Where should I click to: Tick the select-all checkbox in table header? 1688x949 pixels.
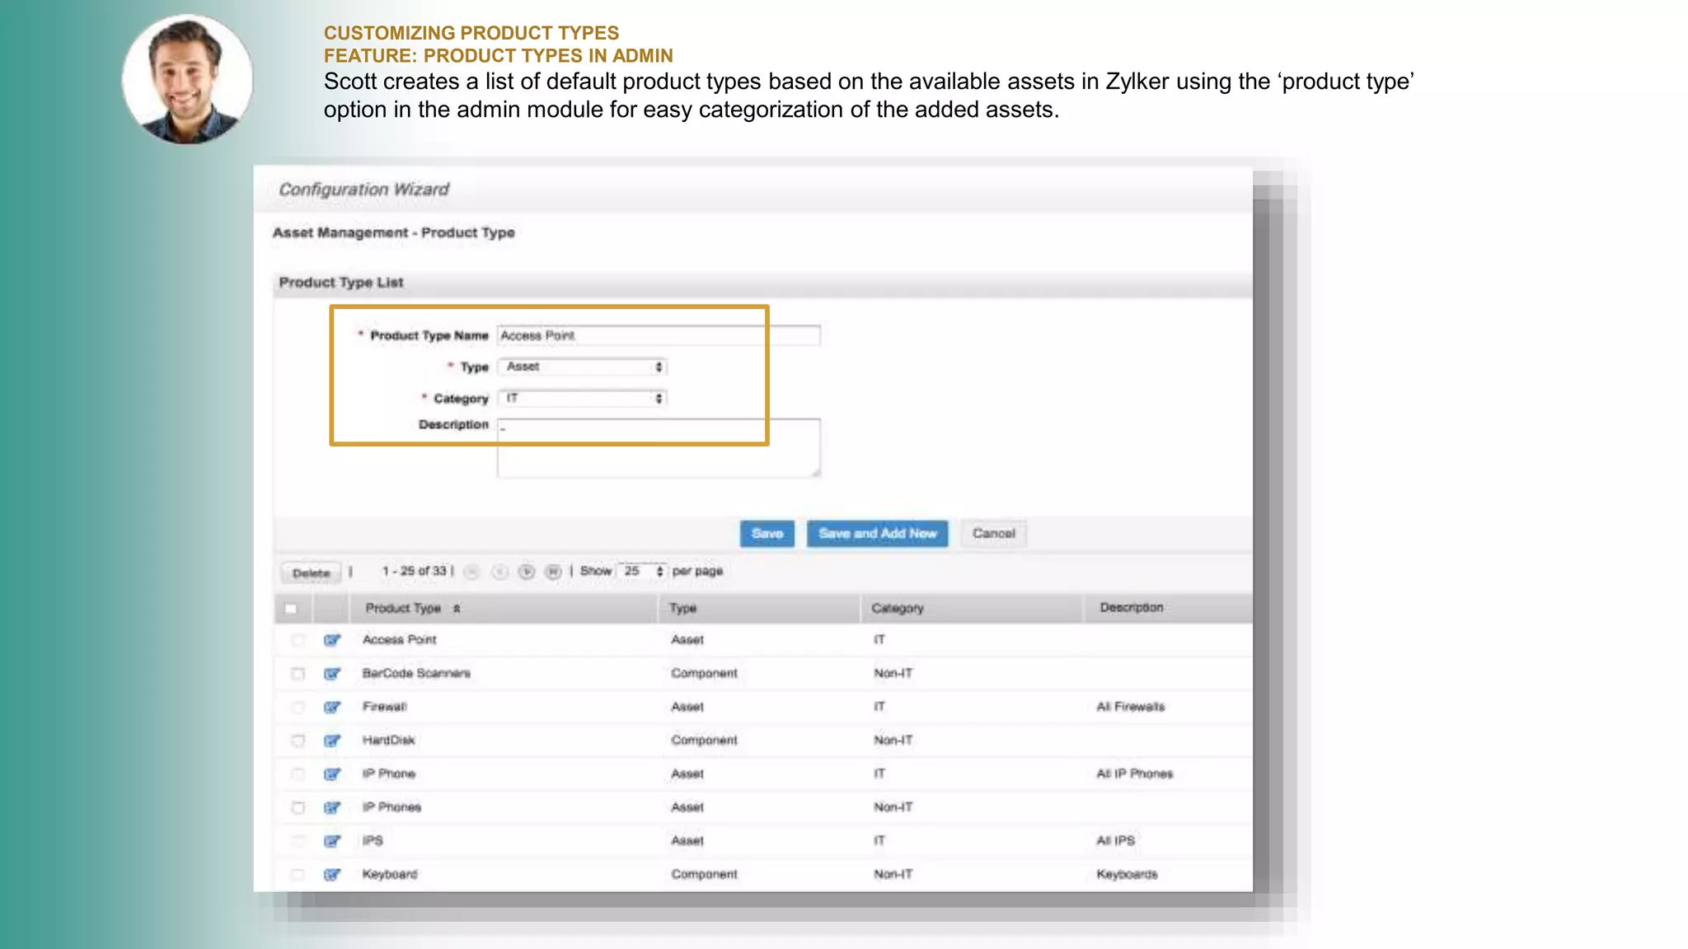tap(291, 609)
